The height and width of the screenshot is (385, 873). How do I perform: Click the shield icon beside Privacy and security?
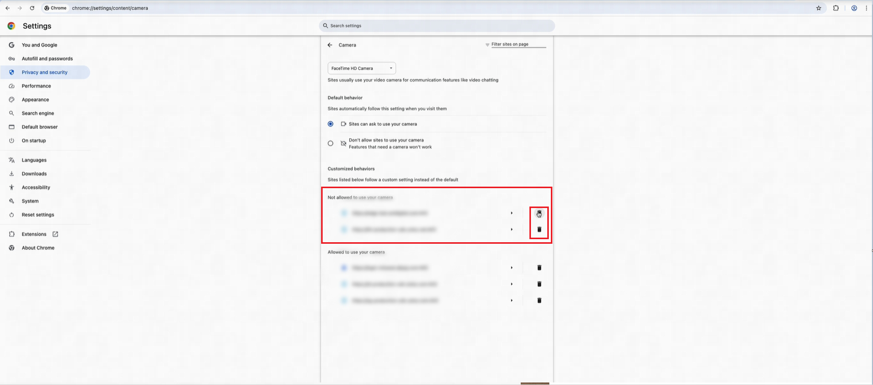(11, 72)
